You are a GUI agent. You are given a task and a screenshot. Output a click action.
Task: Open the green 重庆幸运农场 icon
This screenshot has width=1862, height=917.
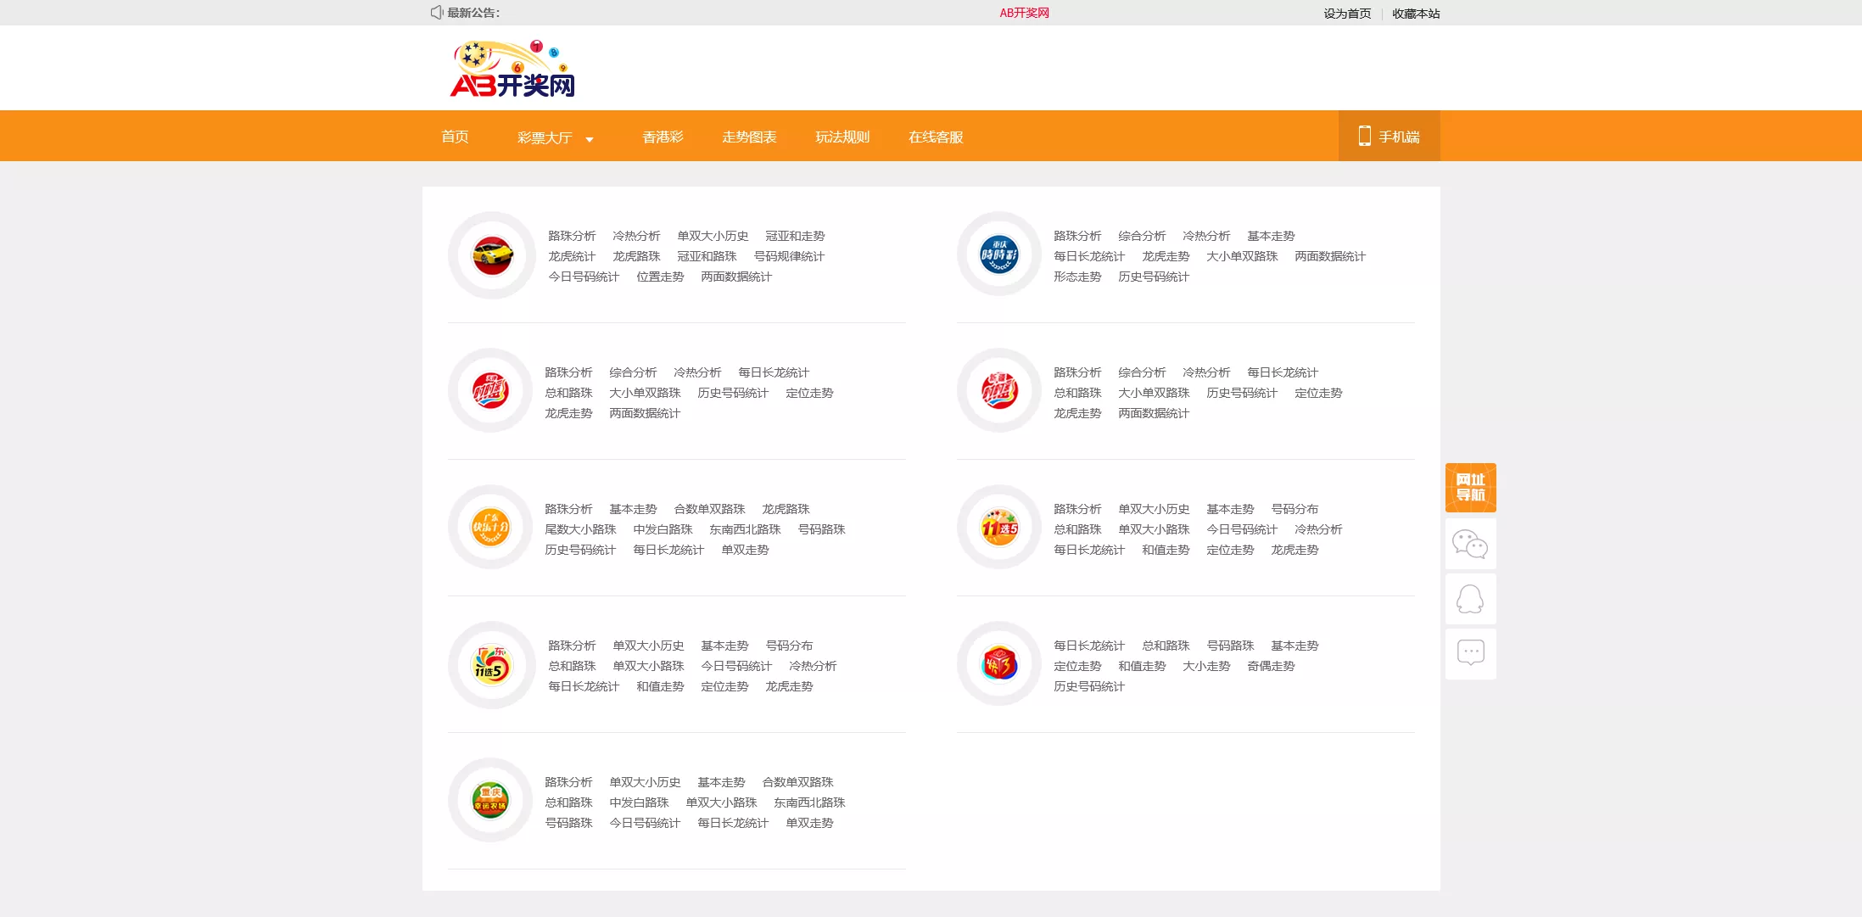[490, 800]
